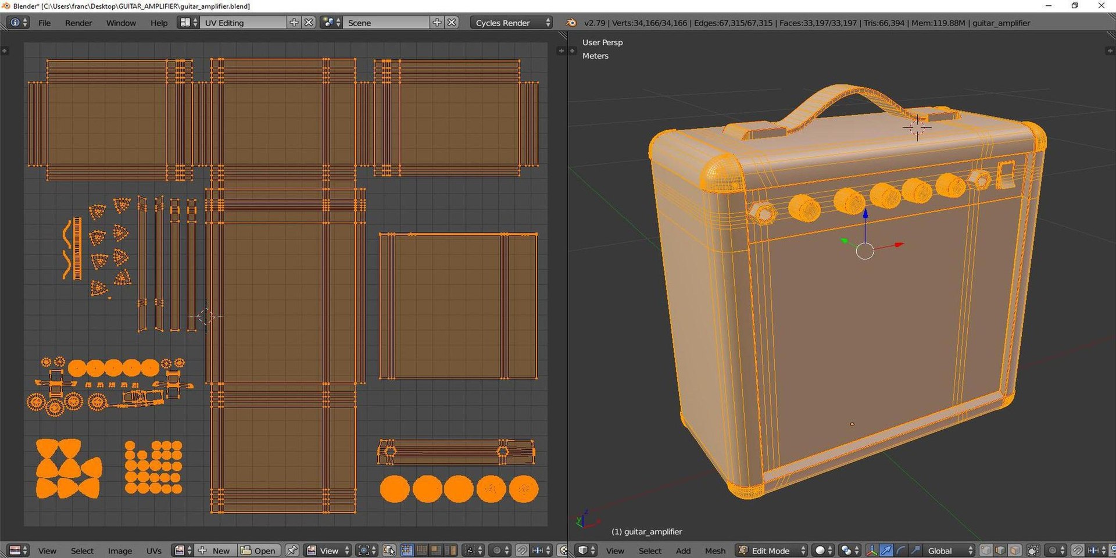This screenshot has width=1116, height=558.
Task: Open the scene browse dropdown
Action: 331,23
